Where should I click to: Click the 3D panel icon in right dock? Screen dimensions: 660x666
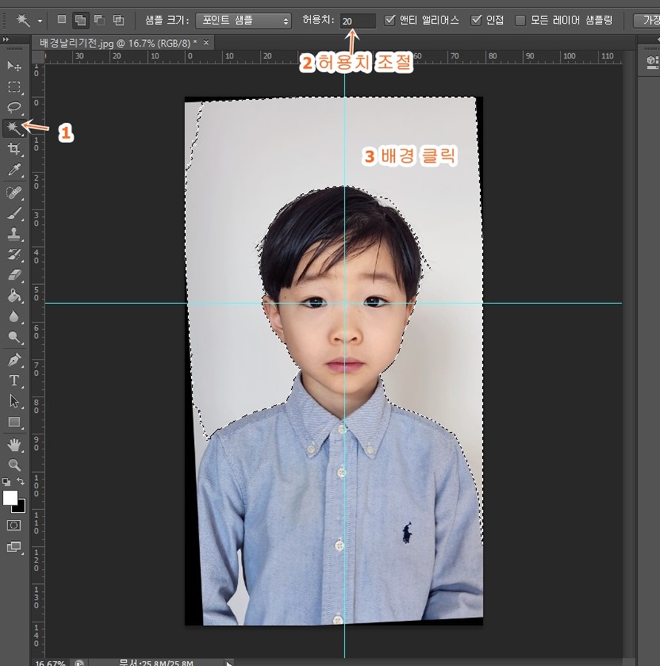tap(652, 62)
